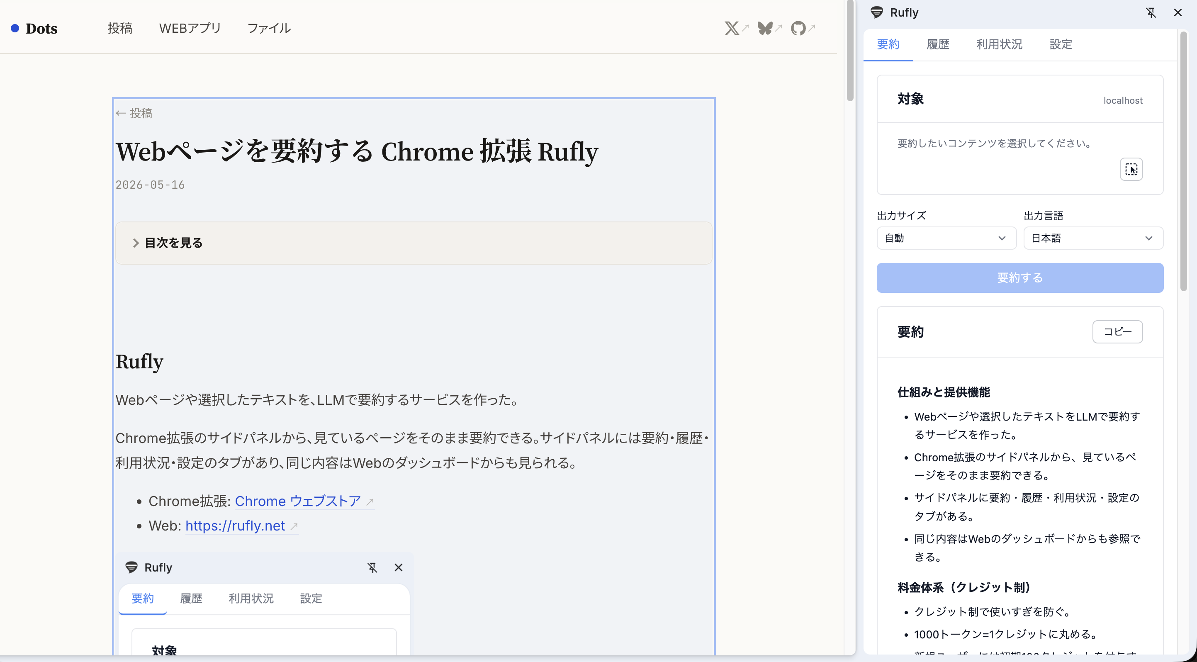Click the pin icon in embedded Rufly screenshot
Viewport: 1197px width, 662px height.
[x=372, y=567]
